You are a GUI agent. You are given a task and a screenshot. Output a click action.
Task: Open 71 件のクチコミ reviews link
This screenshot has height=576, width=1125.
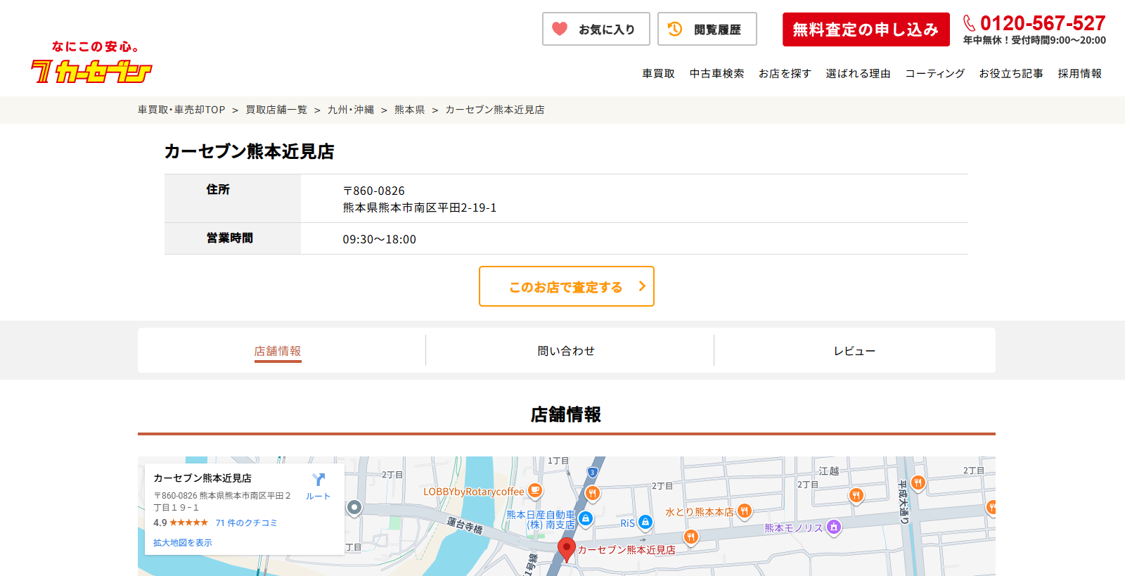click(x=246, y=523)
